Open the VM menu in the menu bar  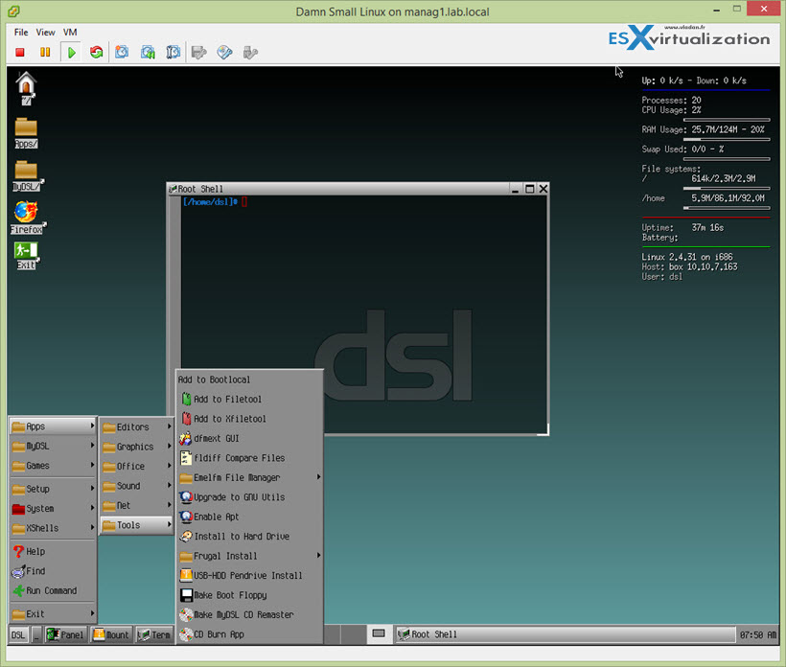tap(70, 32)
